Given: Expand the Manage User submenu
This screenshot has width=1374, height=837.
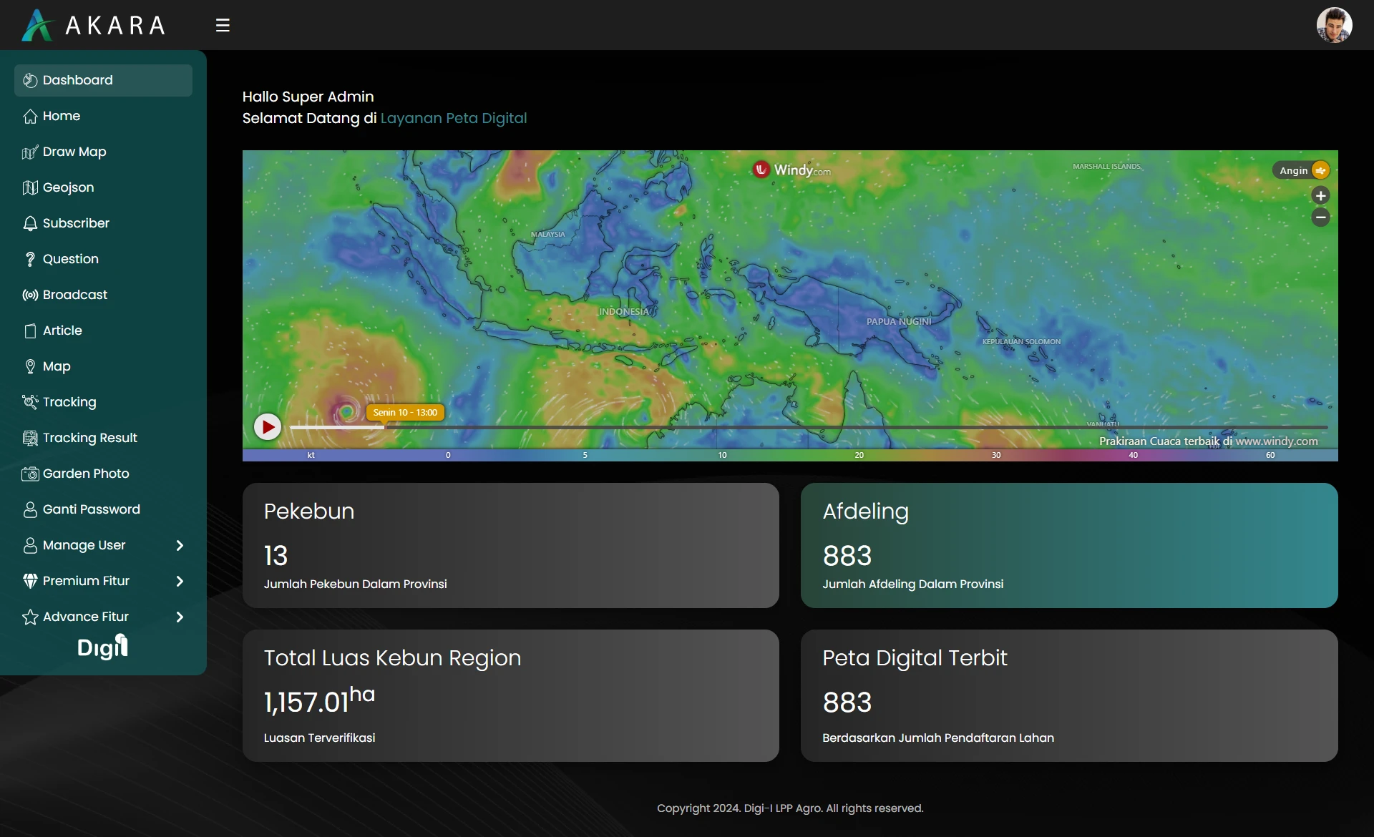Looking at the screenshot, I should pos(180,546).
